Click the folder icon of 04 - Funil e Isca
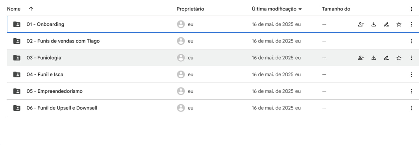 (x=17, y=74)
